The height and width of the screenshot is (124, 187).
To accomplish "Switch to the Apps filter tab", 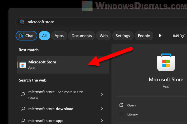I will click(x=59, y=36).
